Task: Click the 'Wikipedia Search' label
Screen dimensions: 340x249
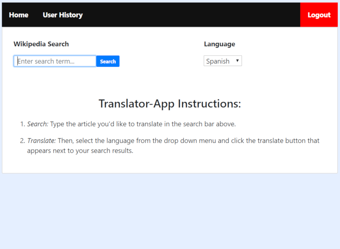Action: point(41,44)
